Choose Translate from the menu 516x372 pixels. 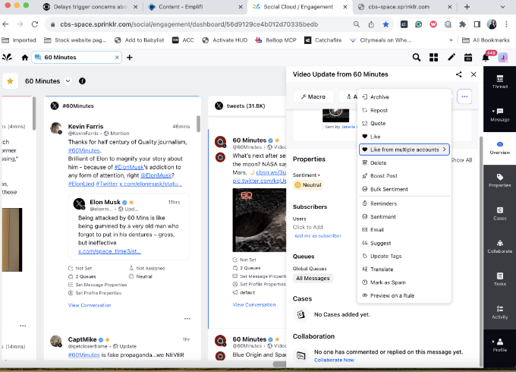click(404, 270)
